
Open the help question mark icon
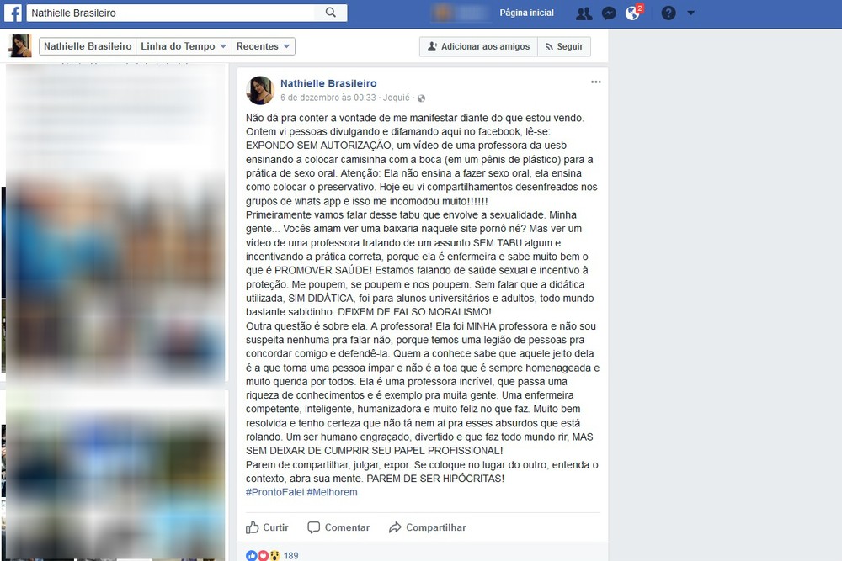click(x=668, y=13)
